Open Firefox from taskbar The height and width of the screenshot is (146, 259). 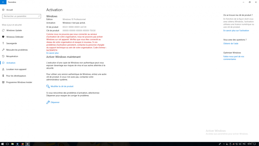(23, 144)
